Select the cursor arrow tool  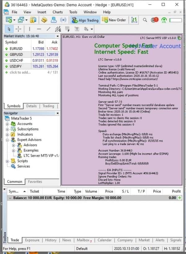pyautogui.click(x=9, y=29)
